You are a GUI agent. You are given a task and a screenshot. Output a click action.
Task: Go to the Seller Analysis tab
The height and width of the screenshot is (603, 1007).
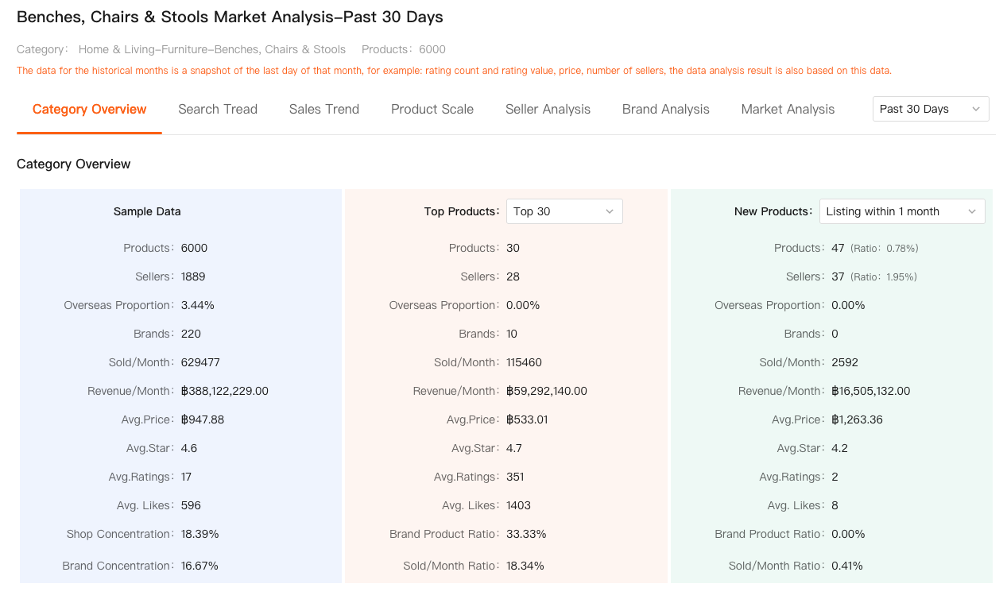pos(548,110)
